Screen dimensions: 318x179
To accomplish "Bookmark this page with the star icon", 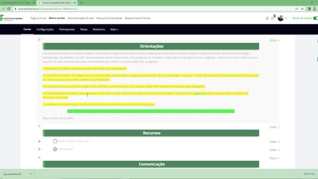I will [302, 9].
